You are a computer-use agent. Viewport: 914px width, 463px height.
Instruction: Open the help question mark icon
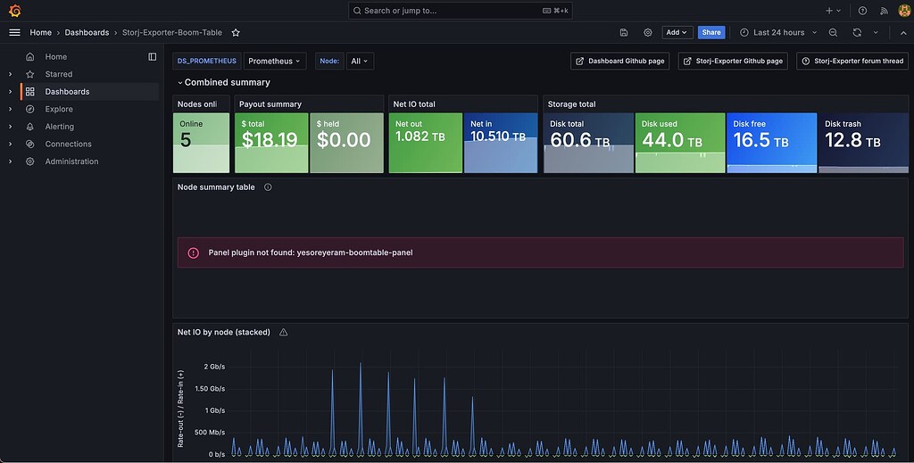[863, 11]
